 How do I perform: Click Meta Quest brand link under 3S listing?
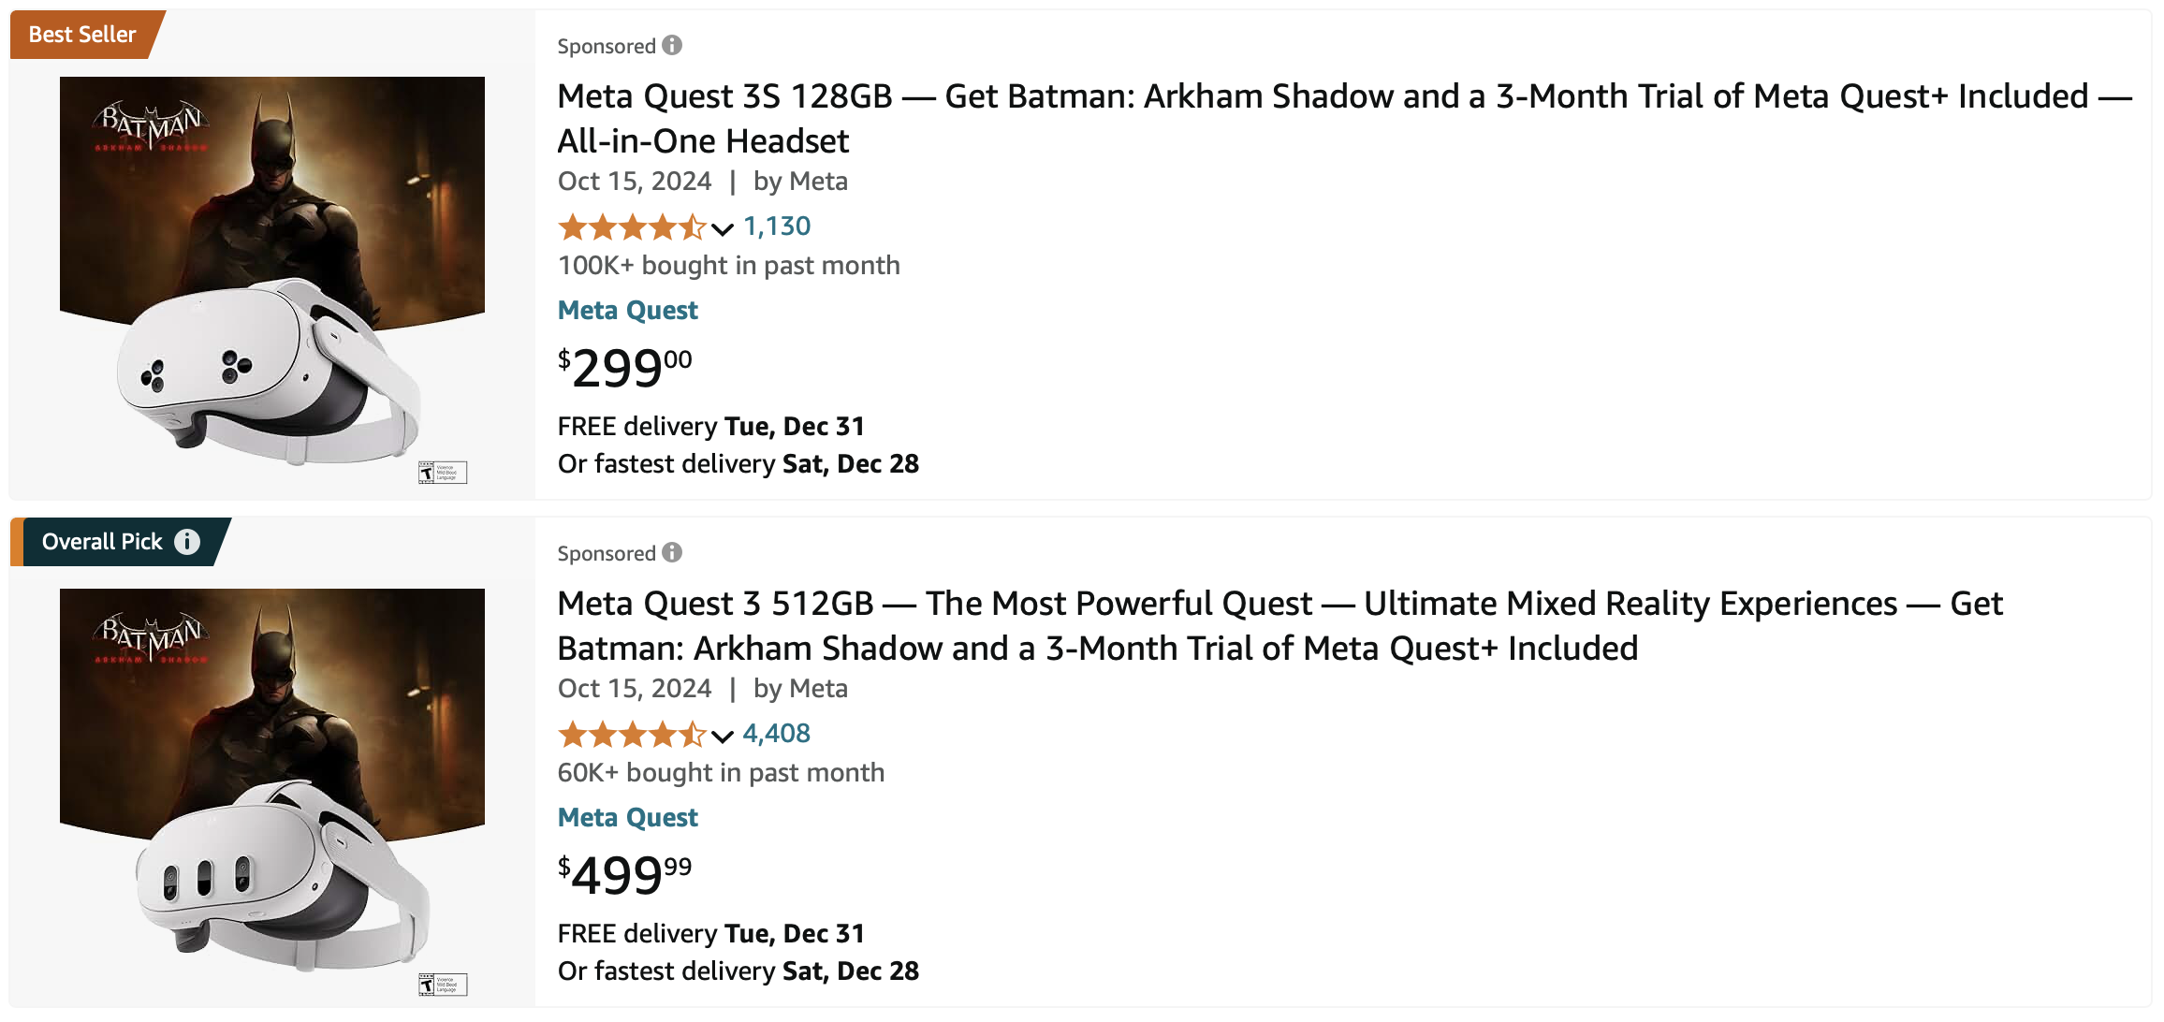pyautogui.click(x=628, y=311)
